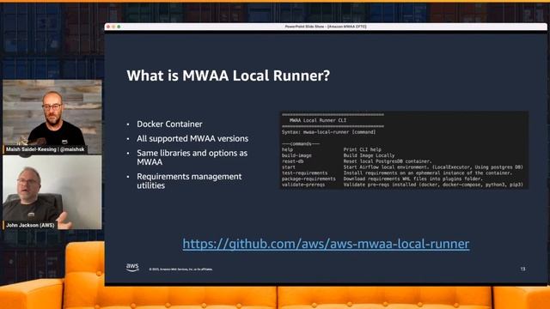Click the slide title 'What is MWAA Local Runner?'
550x309 pixels.
[x=229, y=76]
